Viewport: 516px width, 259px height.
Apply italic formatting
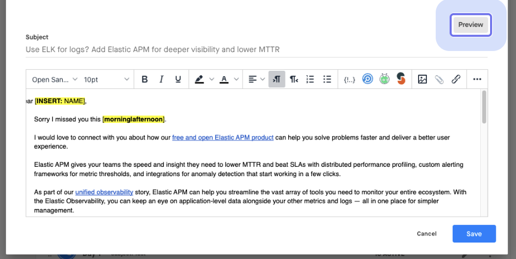coord(161,80)
